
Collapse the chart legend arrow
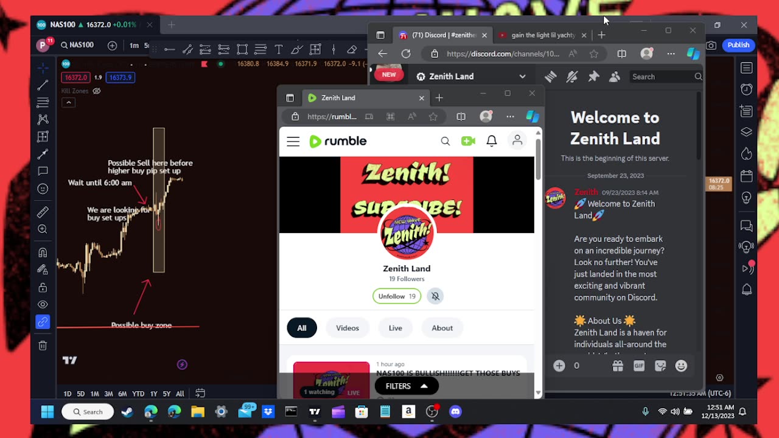click(x=69, y=102)
